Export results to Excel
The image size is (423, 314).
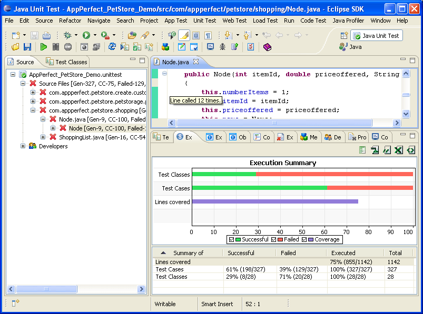coord(398,150)
